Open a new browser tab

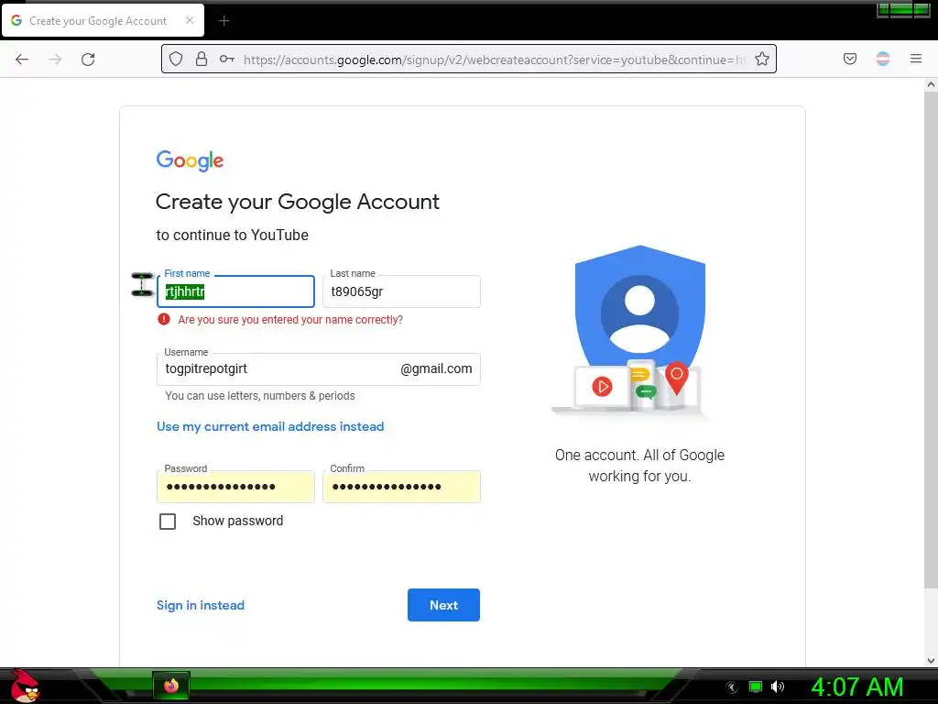(x=224, y=21)
